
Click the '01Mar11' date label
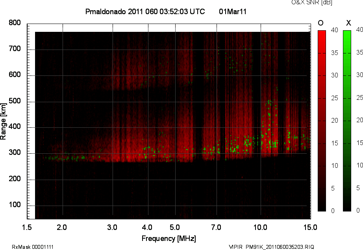232,12
